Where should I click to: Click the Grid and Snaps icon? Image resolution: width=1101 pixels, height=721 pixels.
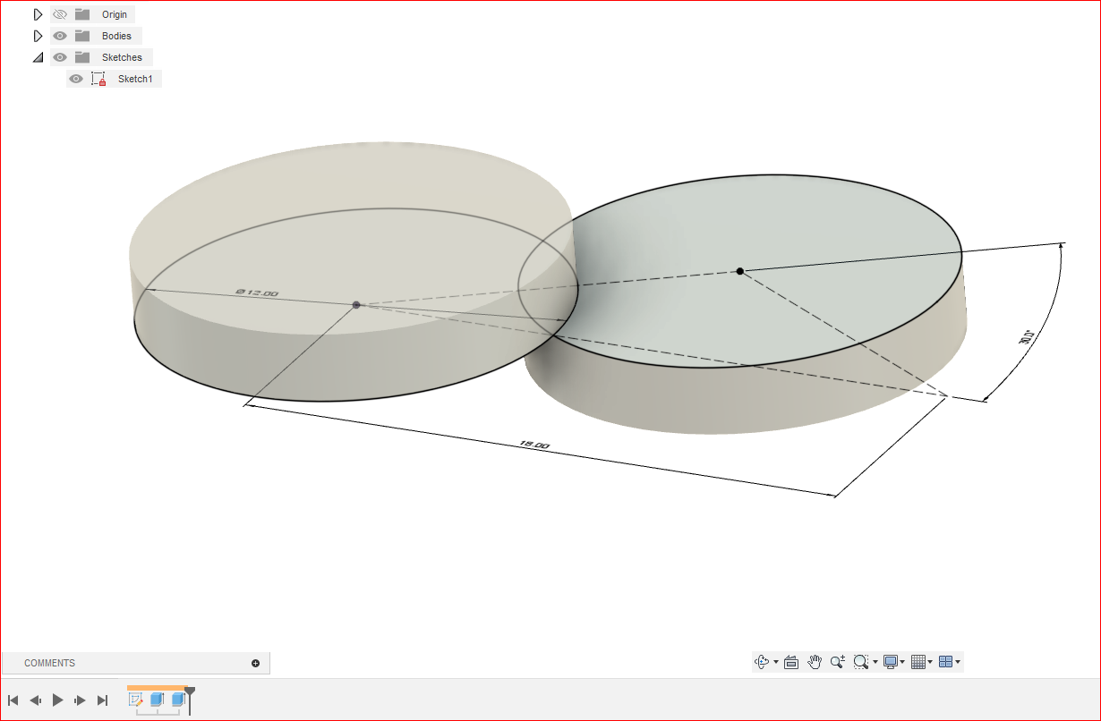919,662
